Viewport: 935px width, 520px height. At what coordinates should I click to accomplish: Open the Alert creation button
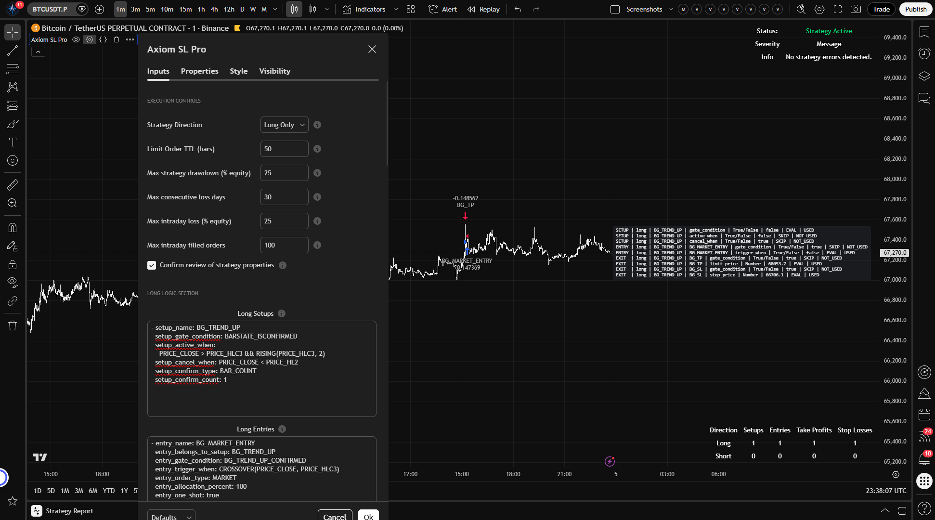click(x=442, y=9)
